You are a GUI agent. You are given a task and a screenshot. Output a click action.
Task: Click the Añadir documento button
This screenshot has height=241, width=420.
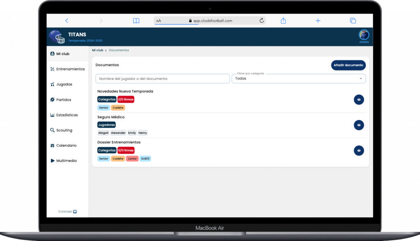pos(348,65)
